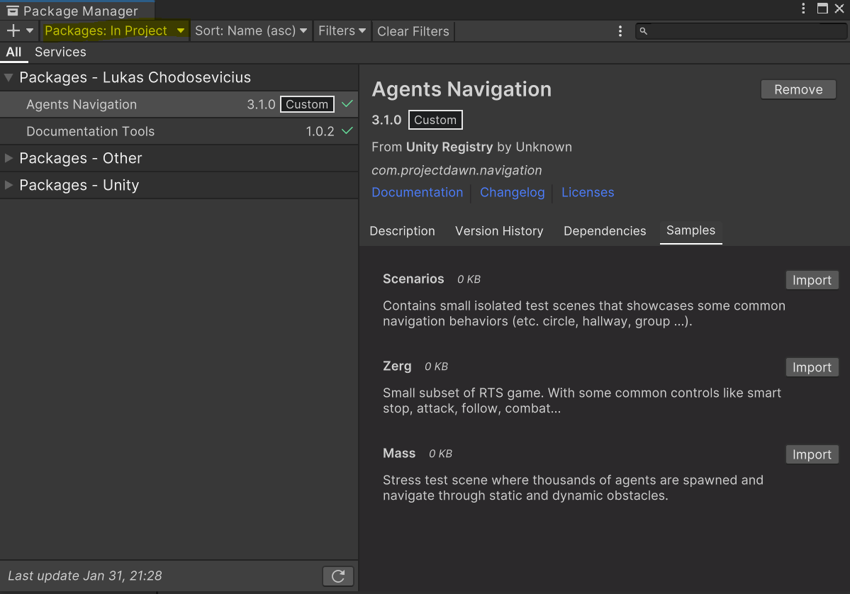Switch to the Dependencies tab

point(605,231)
